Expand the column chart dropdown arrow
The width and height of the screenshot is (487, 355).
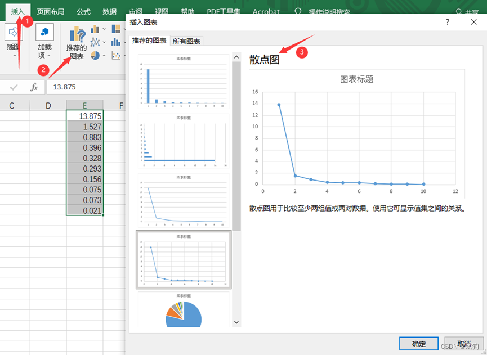[x=104, y=29]
